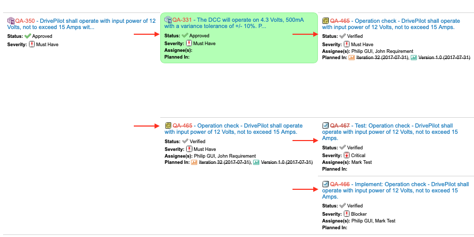Open the QA-331 DCC requirement link

click(239, 20)
